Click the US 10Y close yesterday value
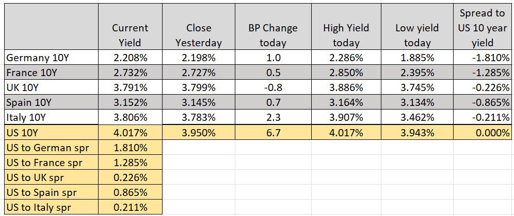Viewport: 514px width, 216px height. pos(199,132)
